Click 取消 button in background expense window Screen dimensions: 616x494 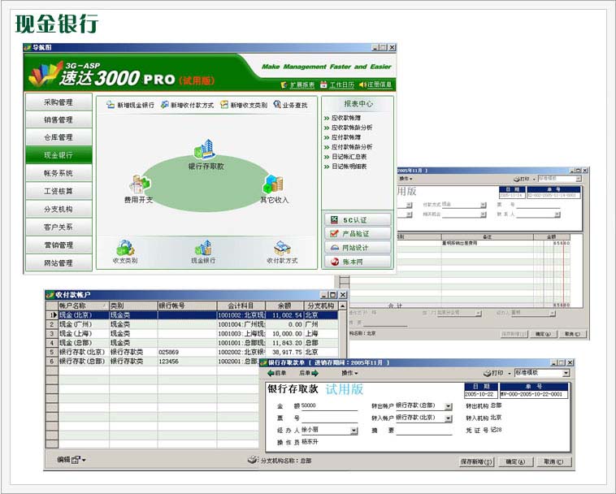pos(572,334)
